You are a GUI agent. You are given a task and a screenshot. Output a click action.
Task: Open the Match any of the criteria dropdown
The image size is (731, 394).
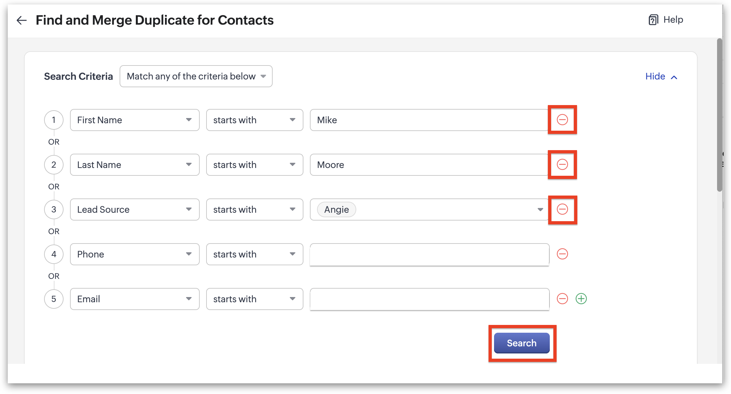click(196, 76)
